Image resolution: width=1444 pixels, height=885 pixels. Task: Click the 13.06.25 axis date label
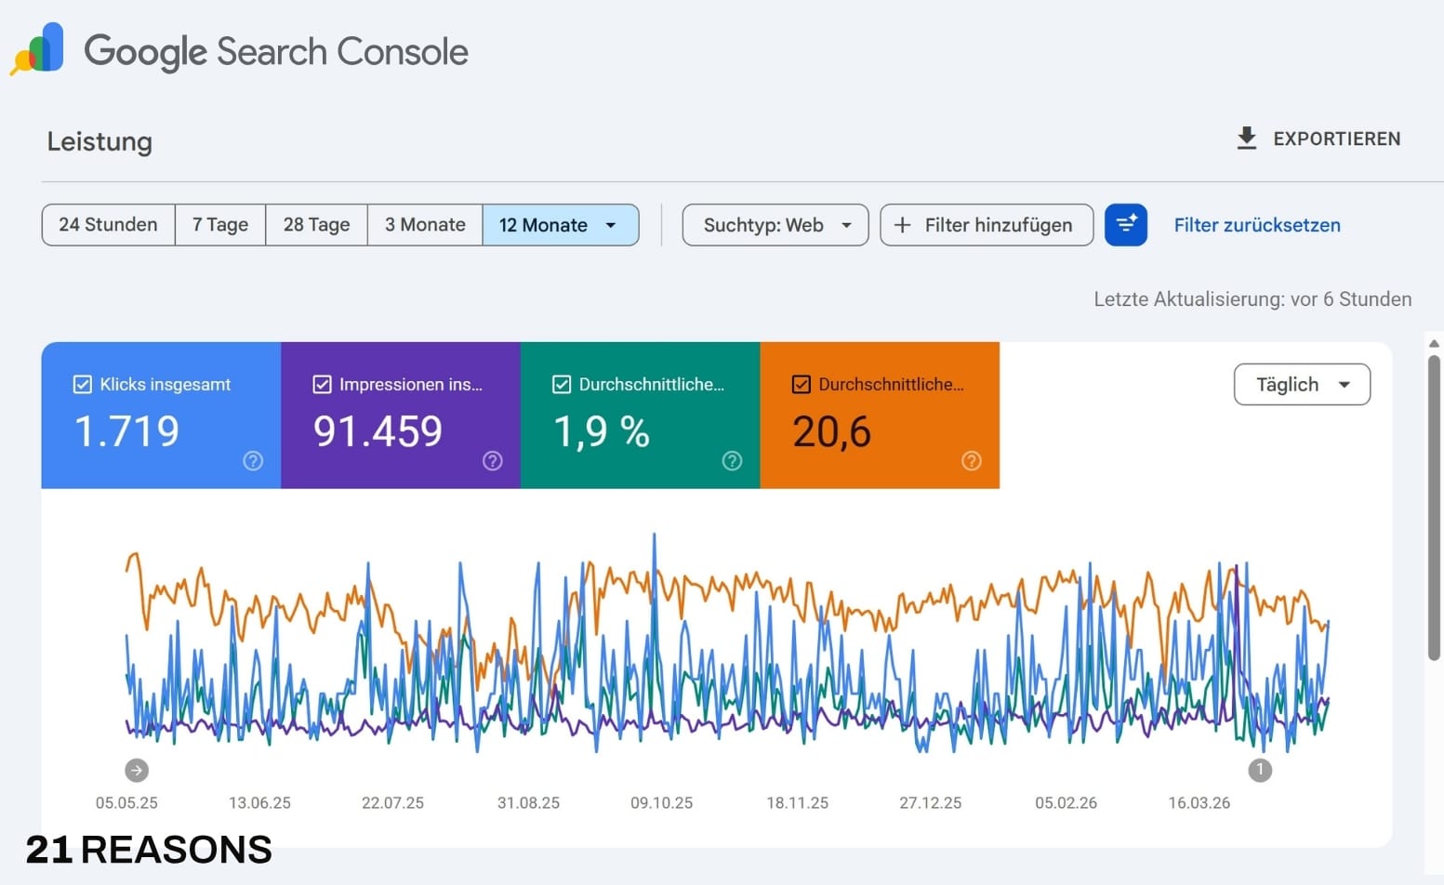(259, 802)
